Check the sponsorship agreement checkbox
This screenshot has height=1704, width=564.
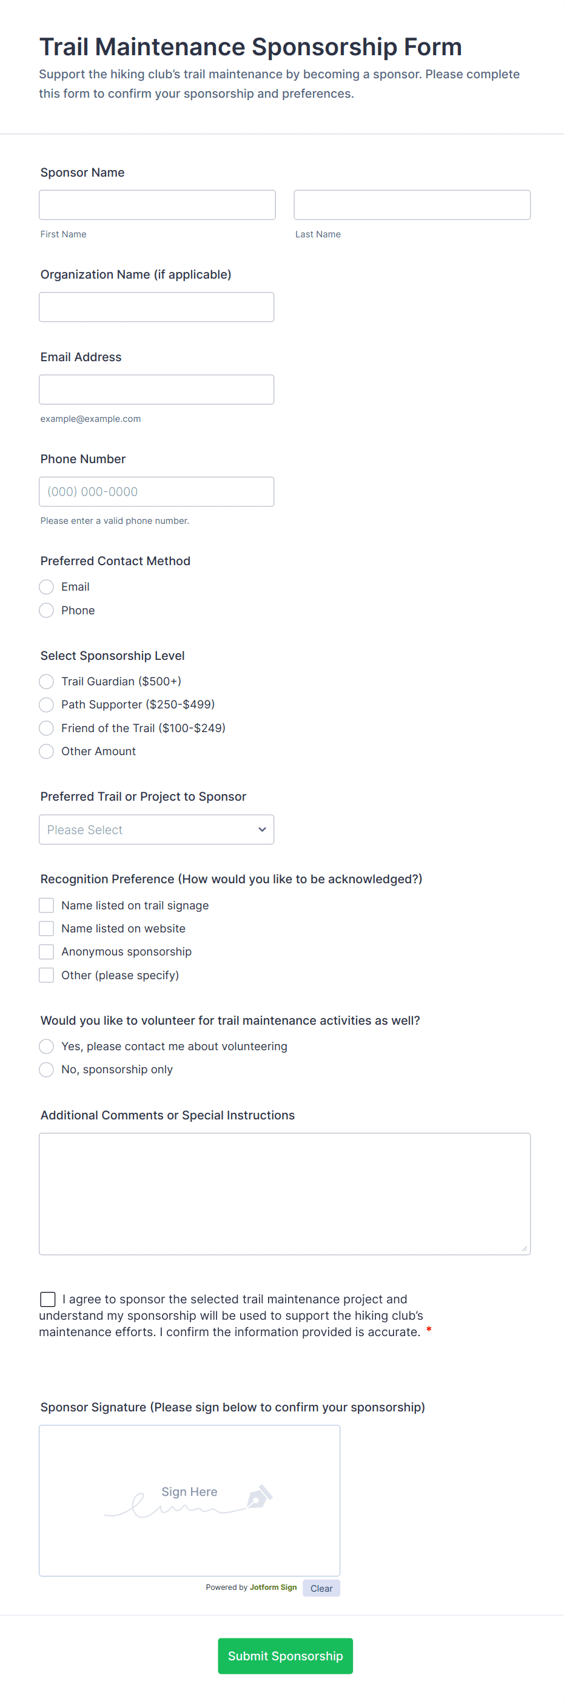pos(47,1299)
